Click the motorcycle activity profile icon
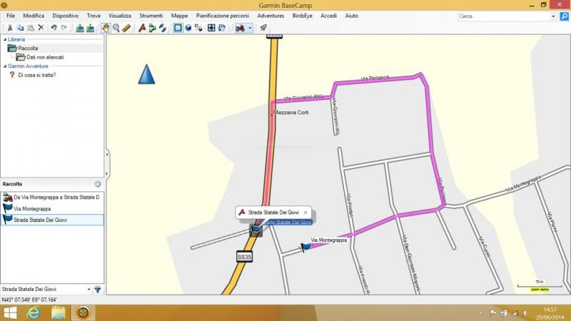The height and width of the screenshot is (321, 571). coord(240,28)
